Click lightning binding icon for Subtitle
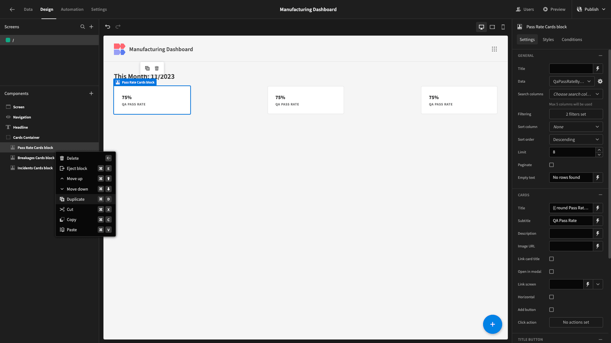 598,221
